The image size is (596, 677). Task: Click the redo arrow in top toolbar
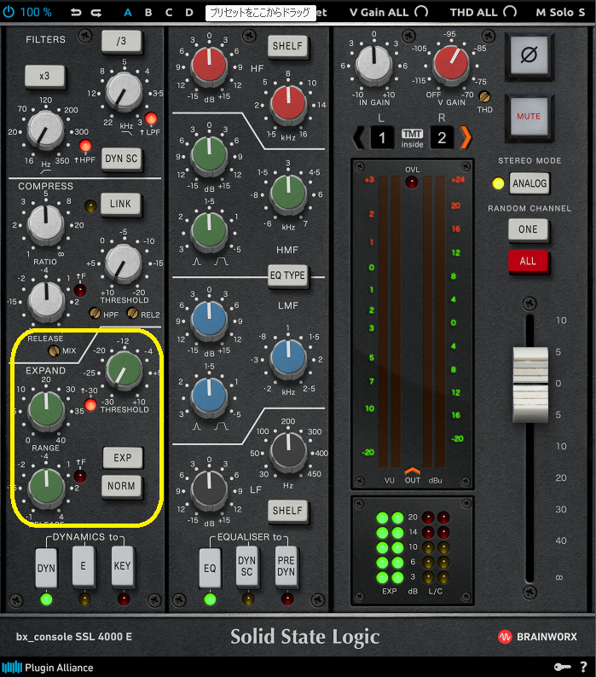point(95,13)
